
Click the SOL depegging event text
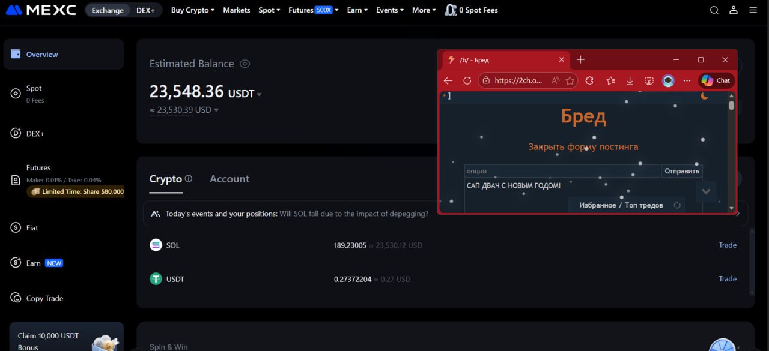click(354, 214)
